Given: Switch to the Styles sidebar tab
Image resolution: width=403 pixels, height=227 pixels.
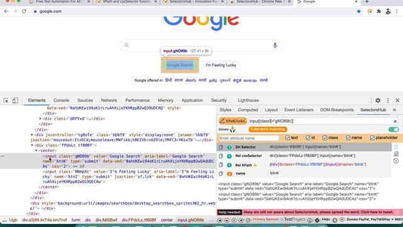Looking at the screenshot, I should tap(225, 110).
